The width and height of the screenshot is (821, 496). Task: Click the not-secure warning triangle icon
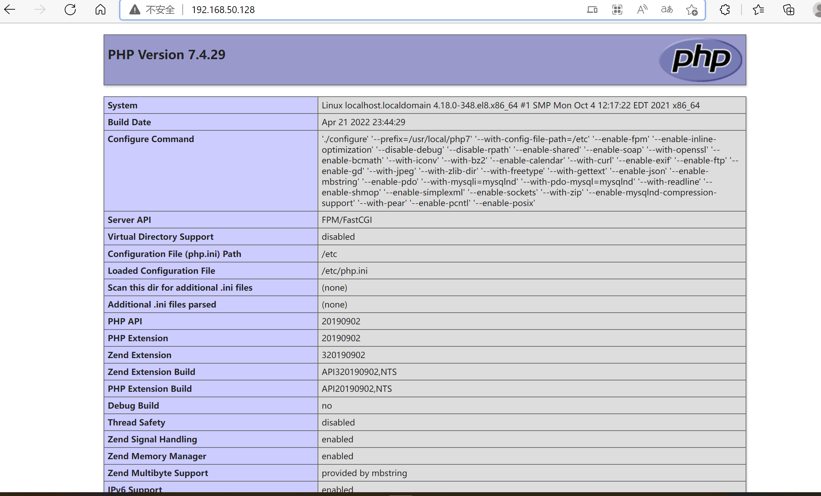tap(135, 10)
